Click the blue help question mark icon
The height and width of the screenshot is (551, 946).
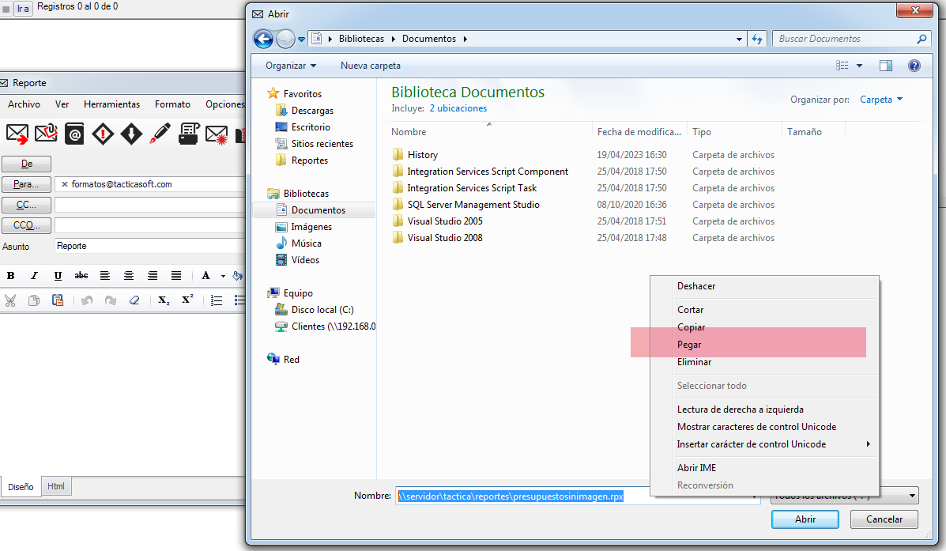click(x=914, y=66)
